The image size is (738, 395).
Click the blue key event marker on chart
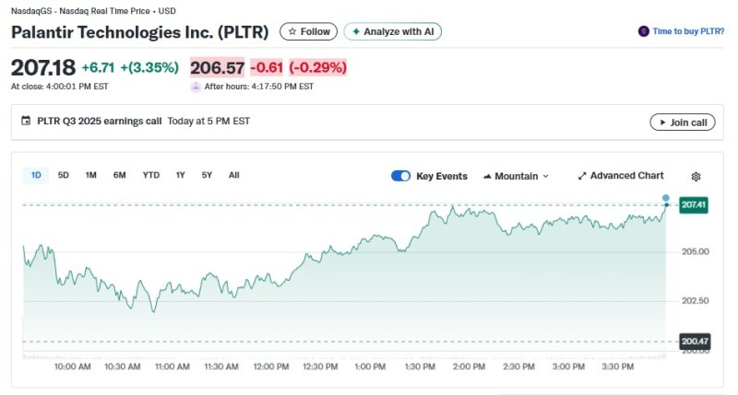tap(666, 198)
